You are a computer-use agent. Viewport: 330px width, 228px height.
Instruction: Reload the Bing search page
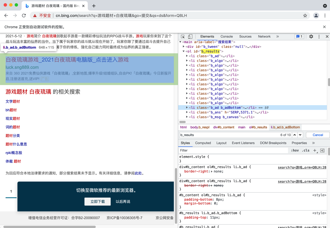pyautogui.click(x=24, y=15)
